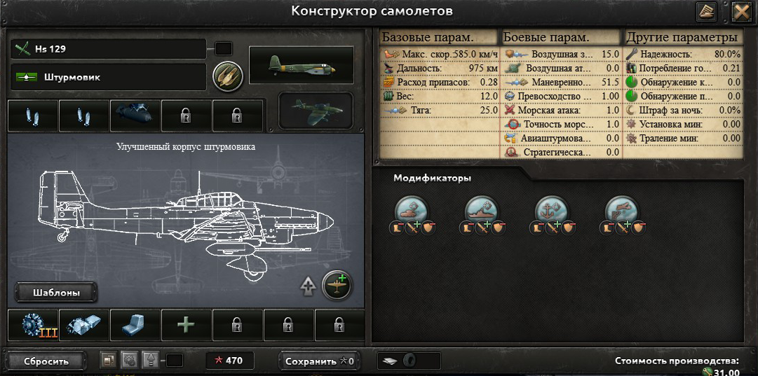The width and height of the screenshot is (758, 376).
Task: Click the copy design icon in bottom bar
Action: 108,360
